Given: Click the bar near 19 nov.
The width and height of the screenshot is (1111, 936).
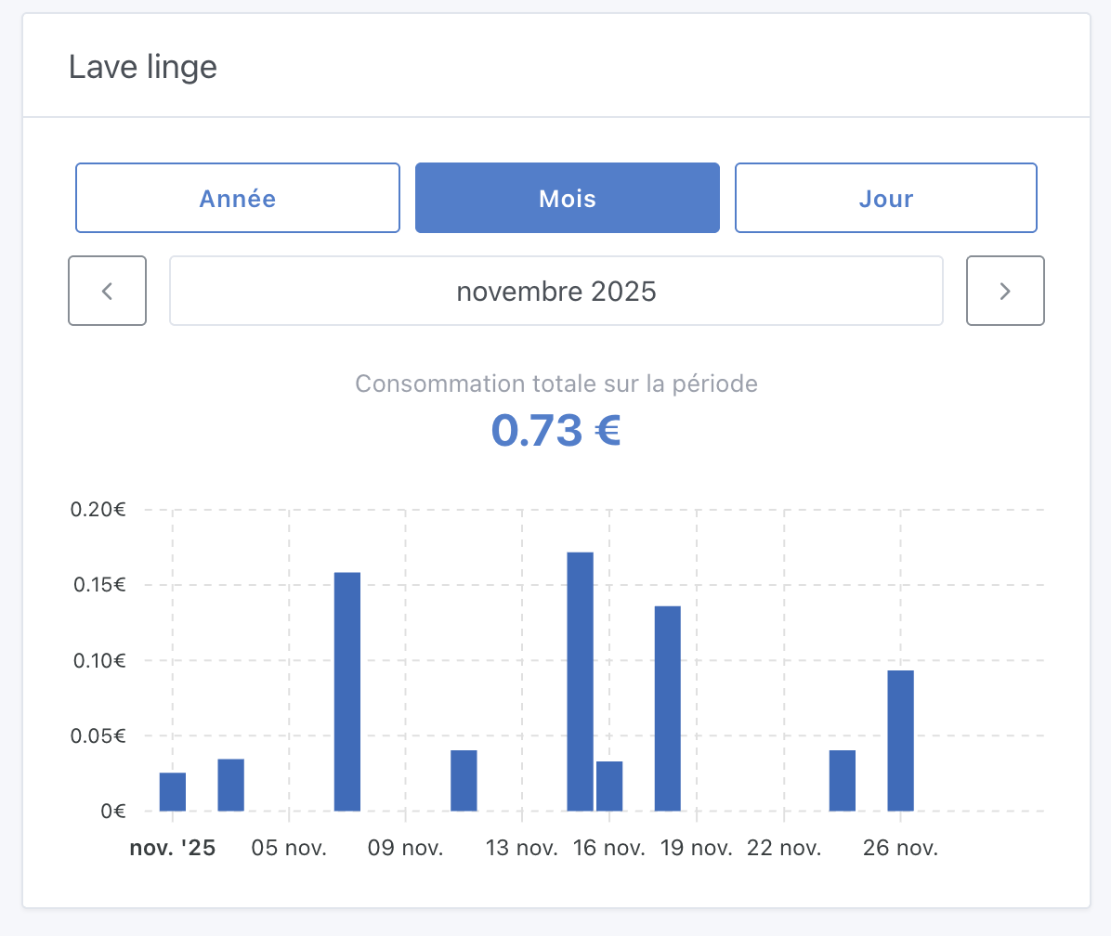Looking at the screenshot, I should [666, 706].
